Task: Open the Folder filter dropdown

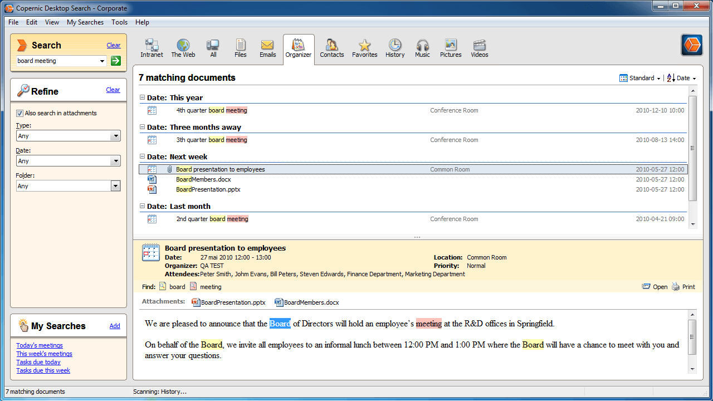Action: tap(115, 185)
